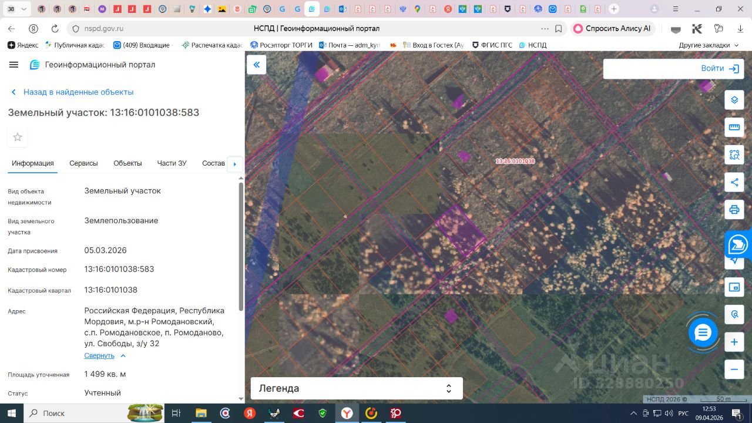This screenshot has width=752, height=423.
Task: Print the map with printer icon
Action: pyautogui.click(x=734, y=210)
